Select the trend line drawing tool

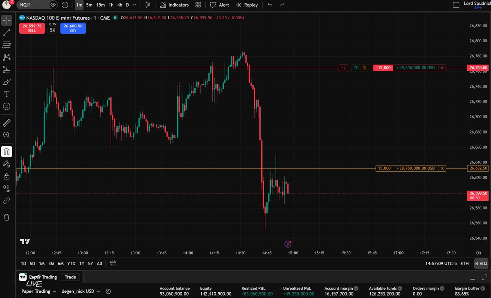point(7,33)
